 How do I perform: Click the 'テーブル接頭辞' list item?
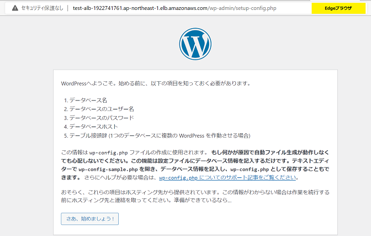(160, 135)
